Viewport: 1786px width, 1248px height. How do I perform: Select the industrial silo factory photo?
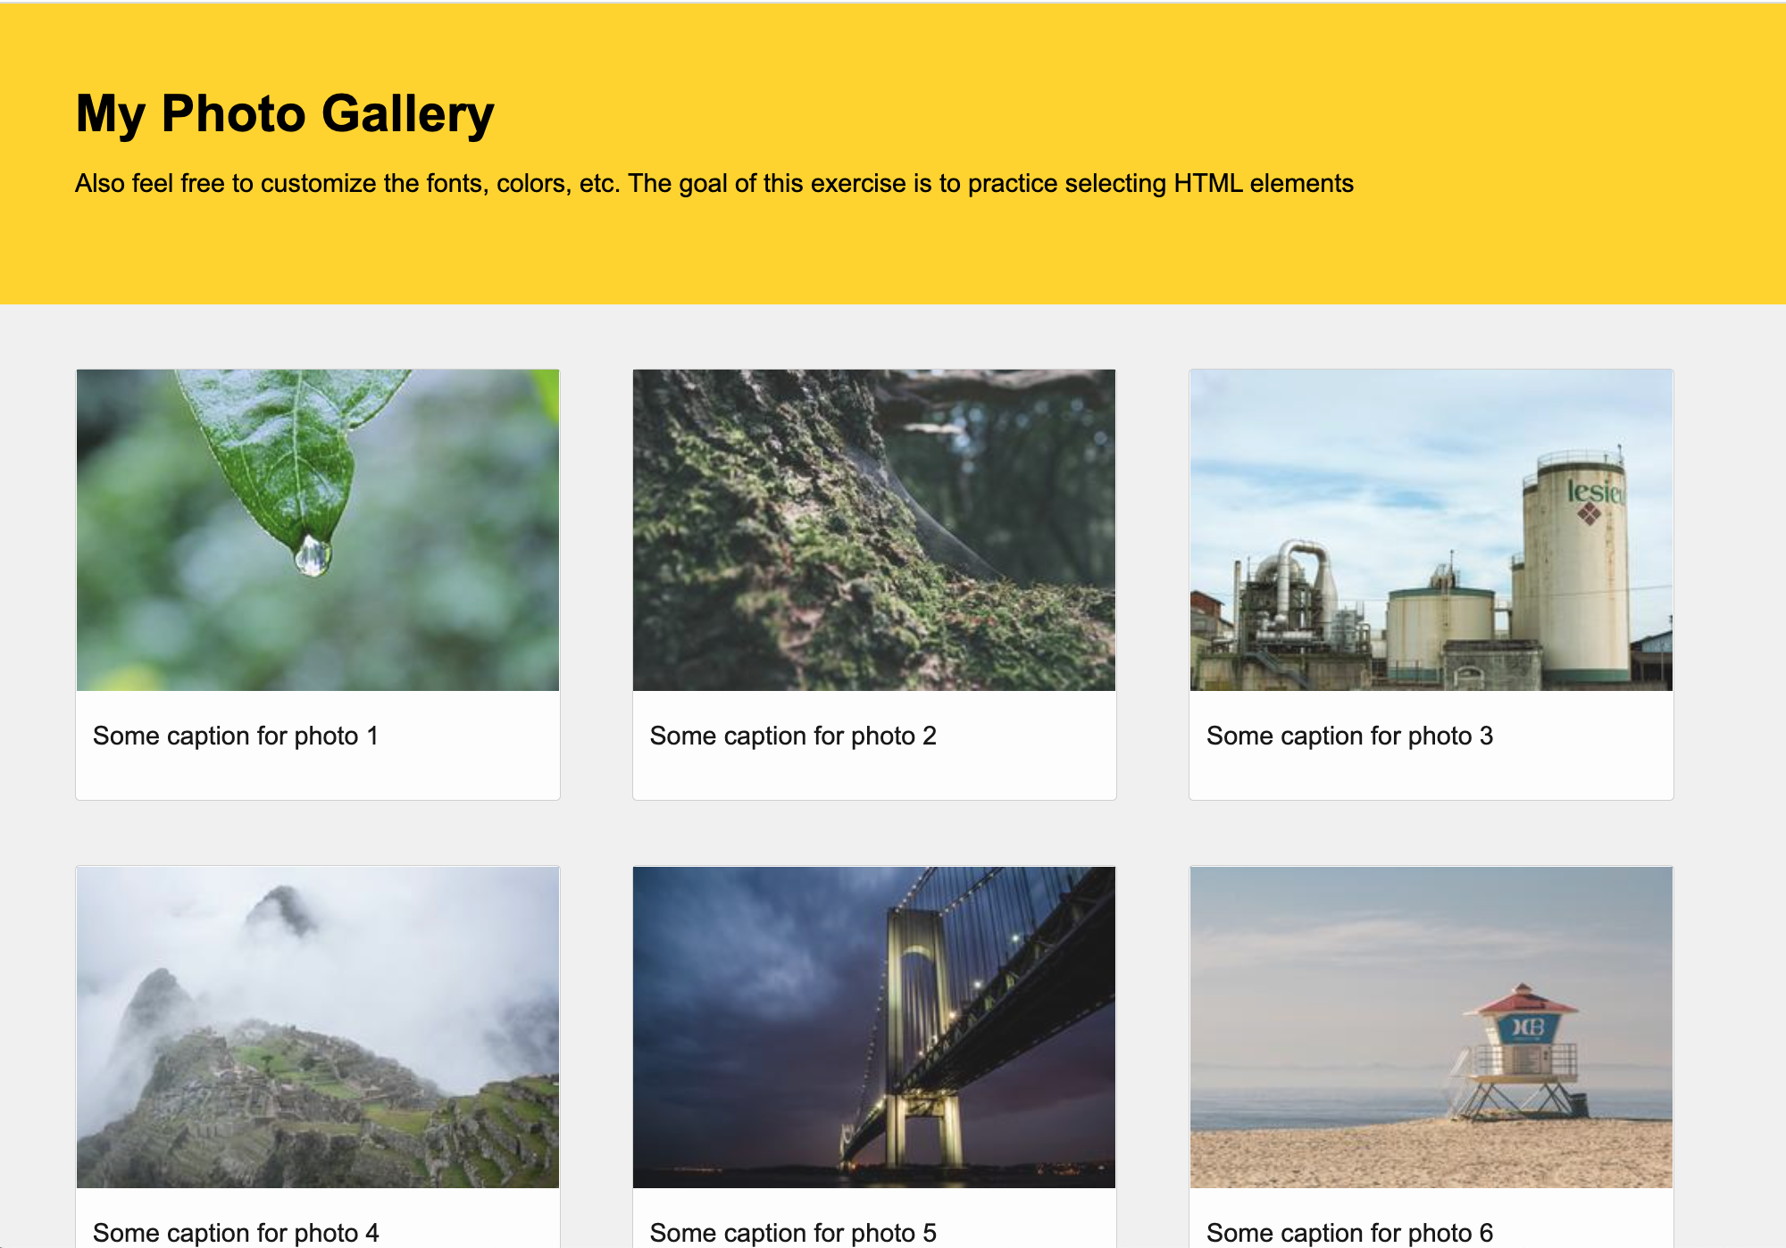coord(1431,529)
